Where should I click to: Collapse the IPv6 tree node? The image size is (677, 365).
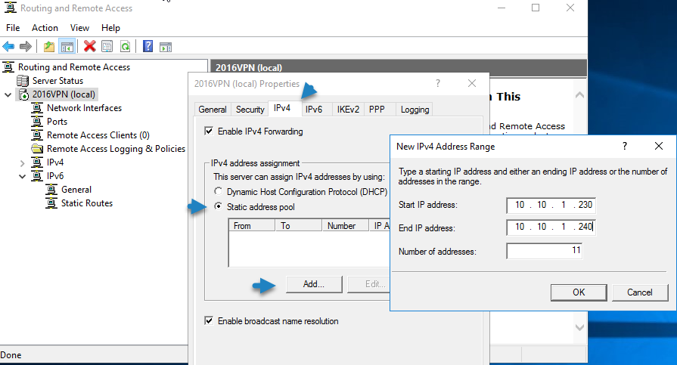21,176
